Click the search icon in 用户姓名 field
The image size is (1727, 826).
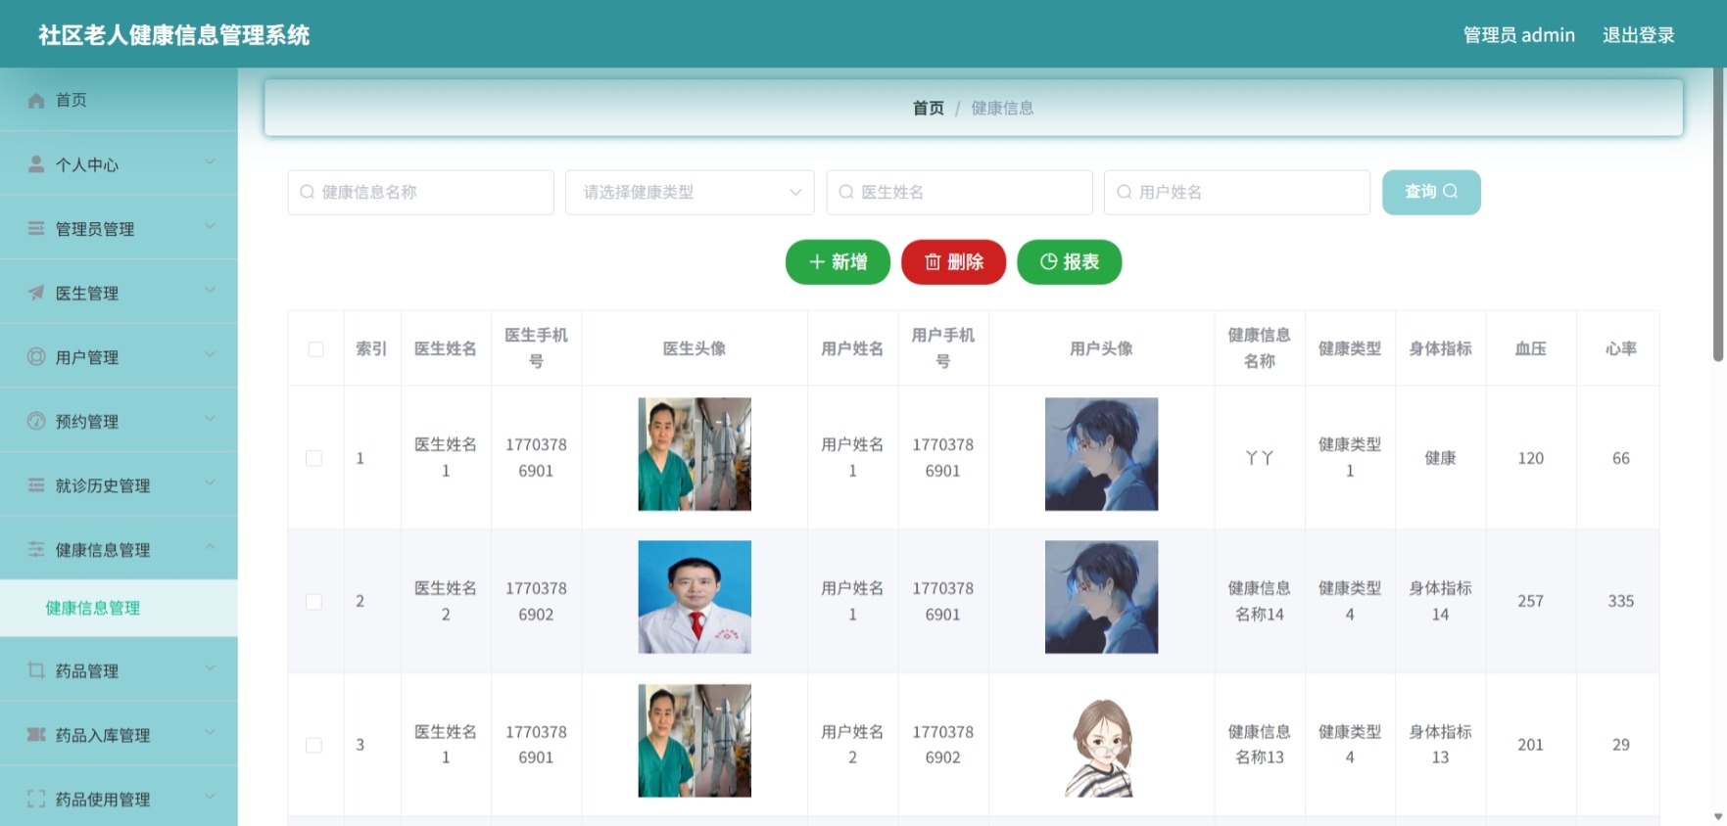click(1125, 192)
